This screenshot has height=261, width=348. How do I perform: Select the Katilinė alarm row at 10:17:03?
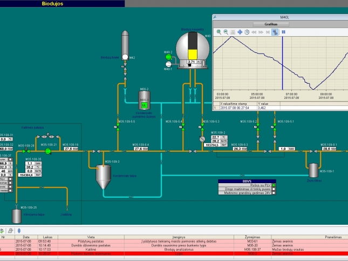(174, 250)
